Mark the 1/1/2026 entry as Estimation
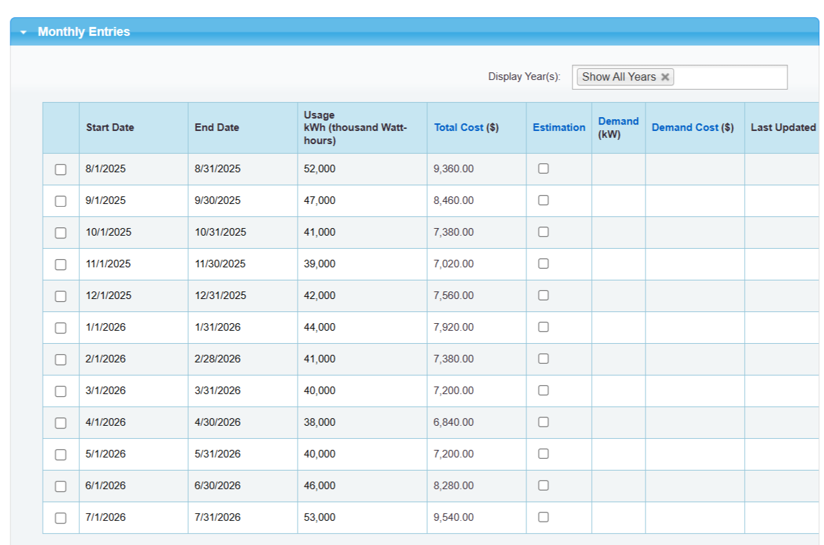 click(544, 327)
